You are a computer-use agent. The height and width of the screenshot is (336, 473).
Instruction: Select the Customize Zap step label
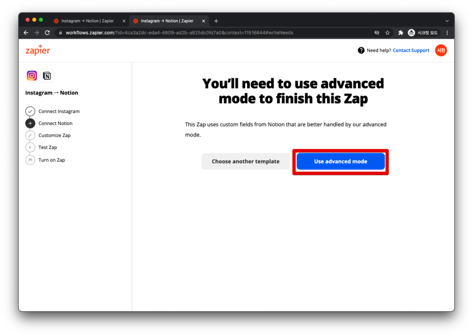(x=55, y=135)
